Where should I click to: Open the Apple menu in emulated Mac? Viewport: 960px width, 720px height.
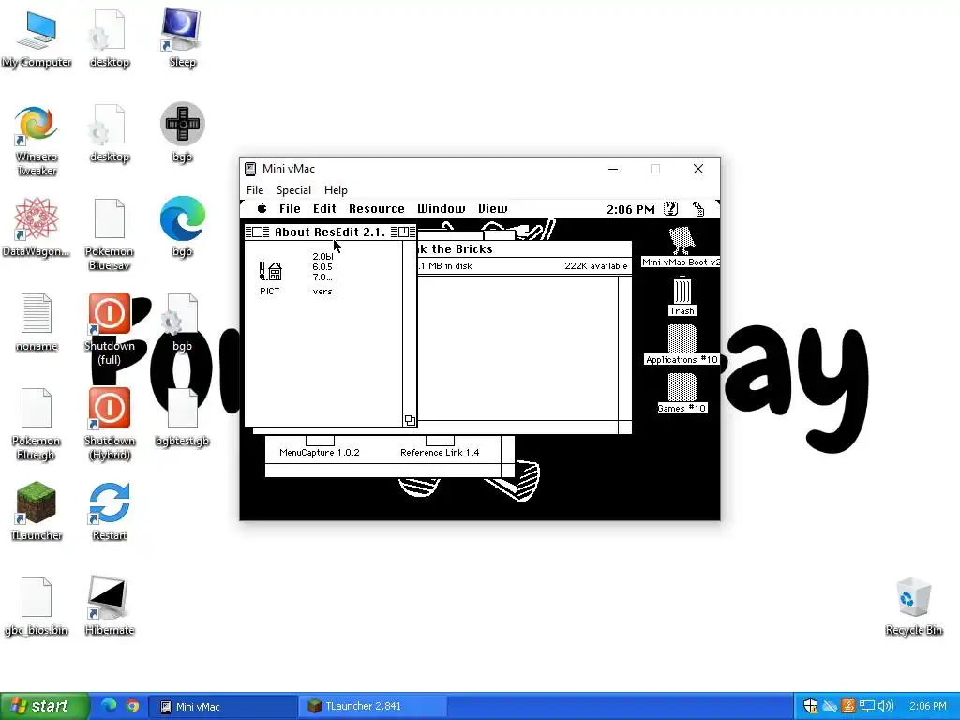tap(262, 209)
